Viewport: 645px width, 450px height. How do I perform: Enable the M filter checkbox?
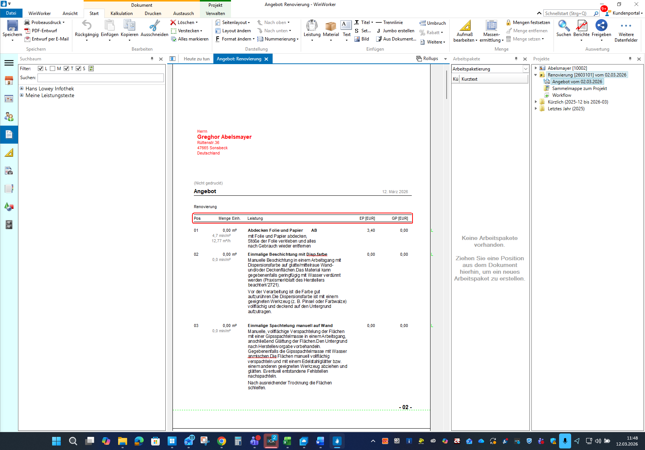click(x=53, y=69)
